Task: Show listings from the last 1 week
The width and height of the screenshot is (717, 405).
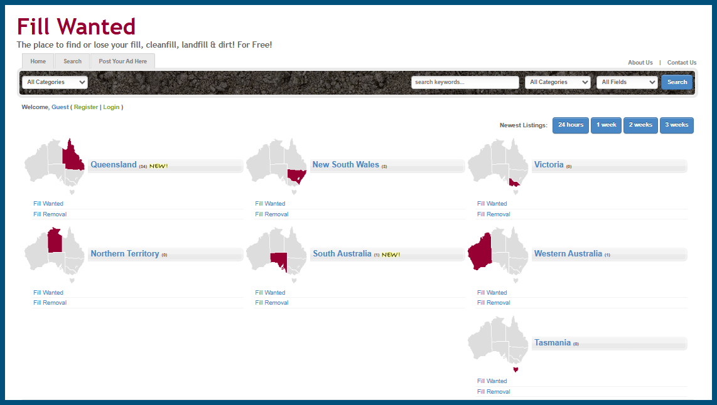Action: [x=605, y=125]
